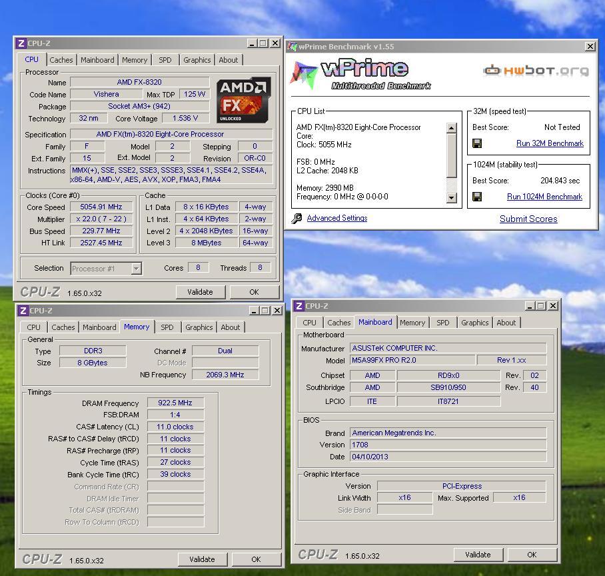Click the DRAM Frequency value 922.5 MHz
The height and width of the screenshot is (576, 605).
[175, 403]
